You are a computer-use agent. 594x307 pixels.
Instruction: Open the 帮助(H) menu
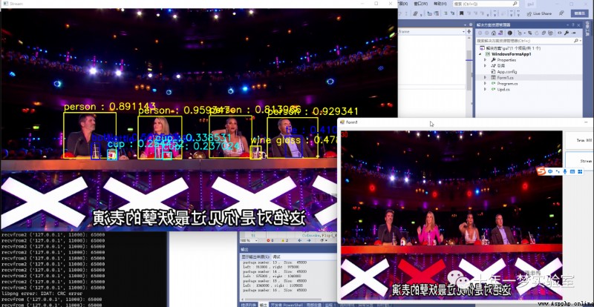pyautogui.click(x=440, y=4)
